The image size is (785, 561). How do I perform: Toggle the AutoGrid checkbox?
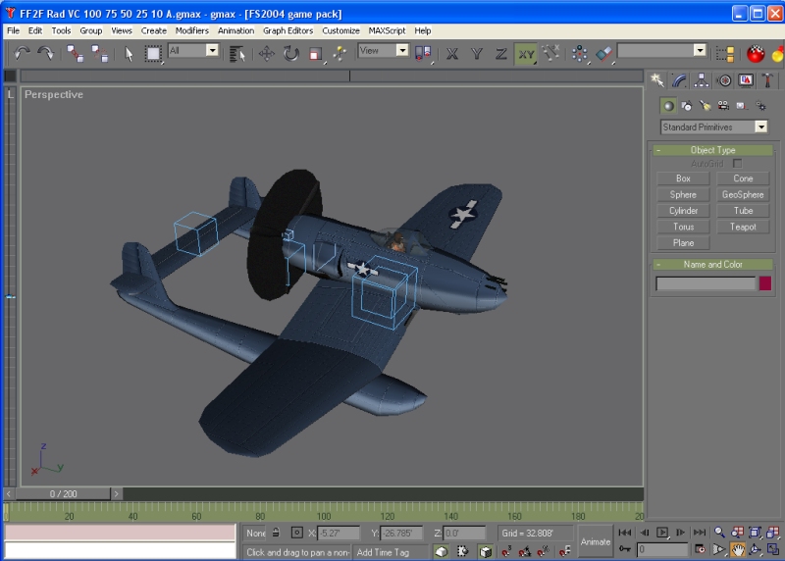[738, 164]
